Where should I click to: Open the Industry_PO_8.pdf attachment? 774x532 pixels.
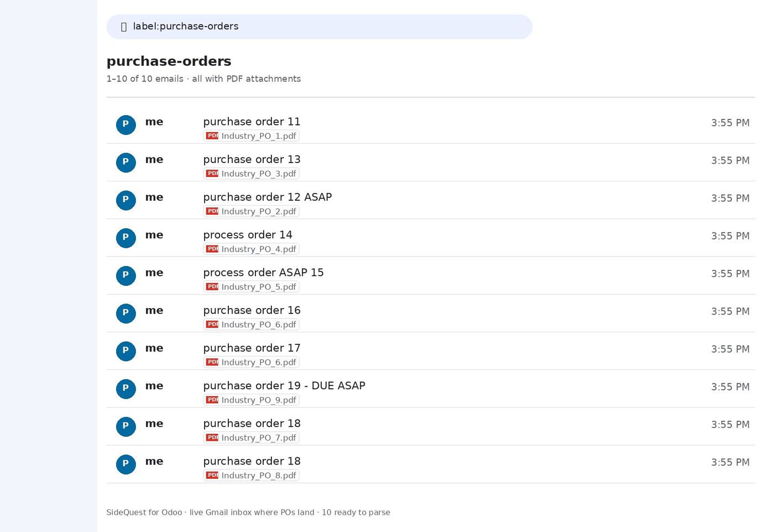[x=251, y=475]
